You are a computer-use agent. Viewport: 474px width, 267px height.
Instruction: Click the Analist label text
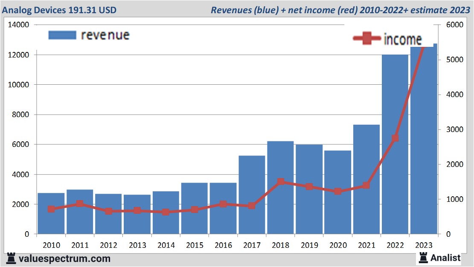(445, 258)
